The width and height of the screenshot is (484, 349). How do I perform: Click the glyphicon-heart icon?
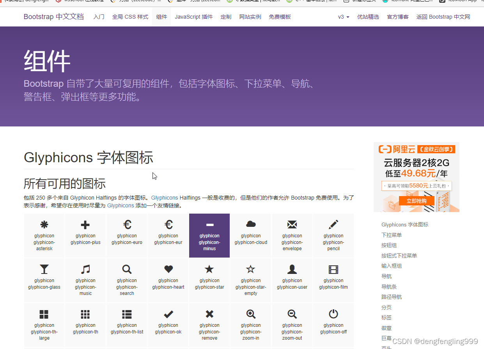(168, 269)
